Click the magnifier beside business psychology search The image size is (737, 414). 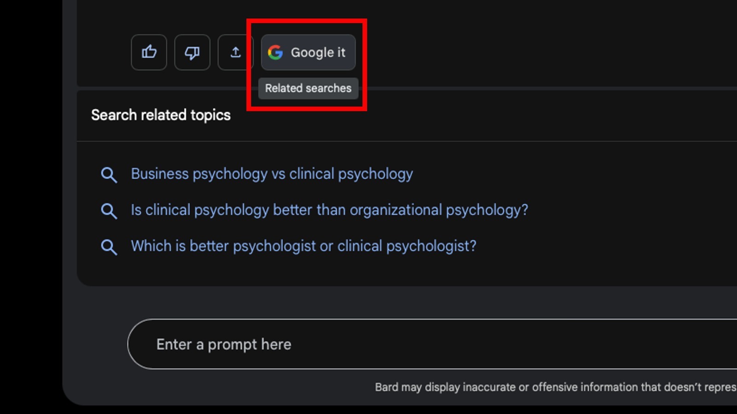(109, 175)
